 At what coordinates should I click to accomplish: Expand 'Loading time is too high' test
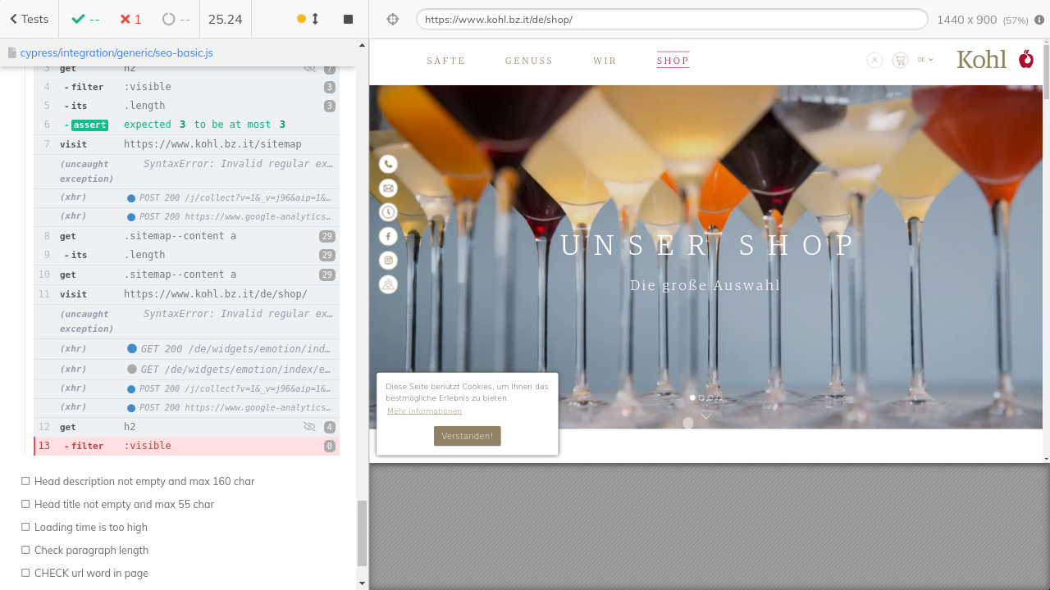(x=91, y=527)
